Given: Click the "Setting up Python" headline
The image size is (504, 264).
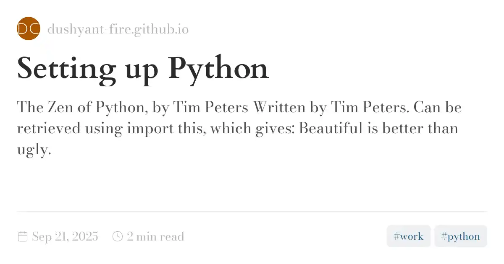Looking at the screenshot, I should 143,68.
